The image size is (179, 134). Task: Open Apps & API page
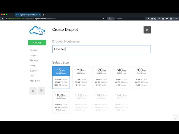[x=35, y=81]
